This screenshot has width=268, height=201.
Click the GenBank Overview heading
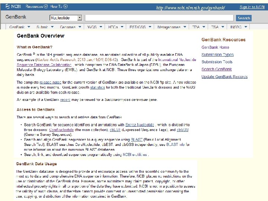41,36
